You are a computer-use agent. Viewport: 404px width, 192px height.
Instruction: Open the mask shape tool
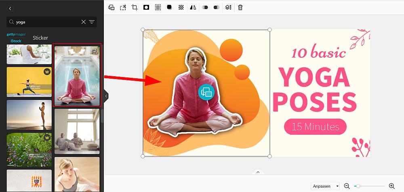tap(146, 7)
